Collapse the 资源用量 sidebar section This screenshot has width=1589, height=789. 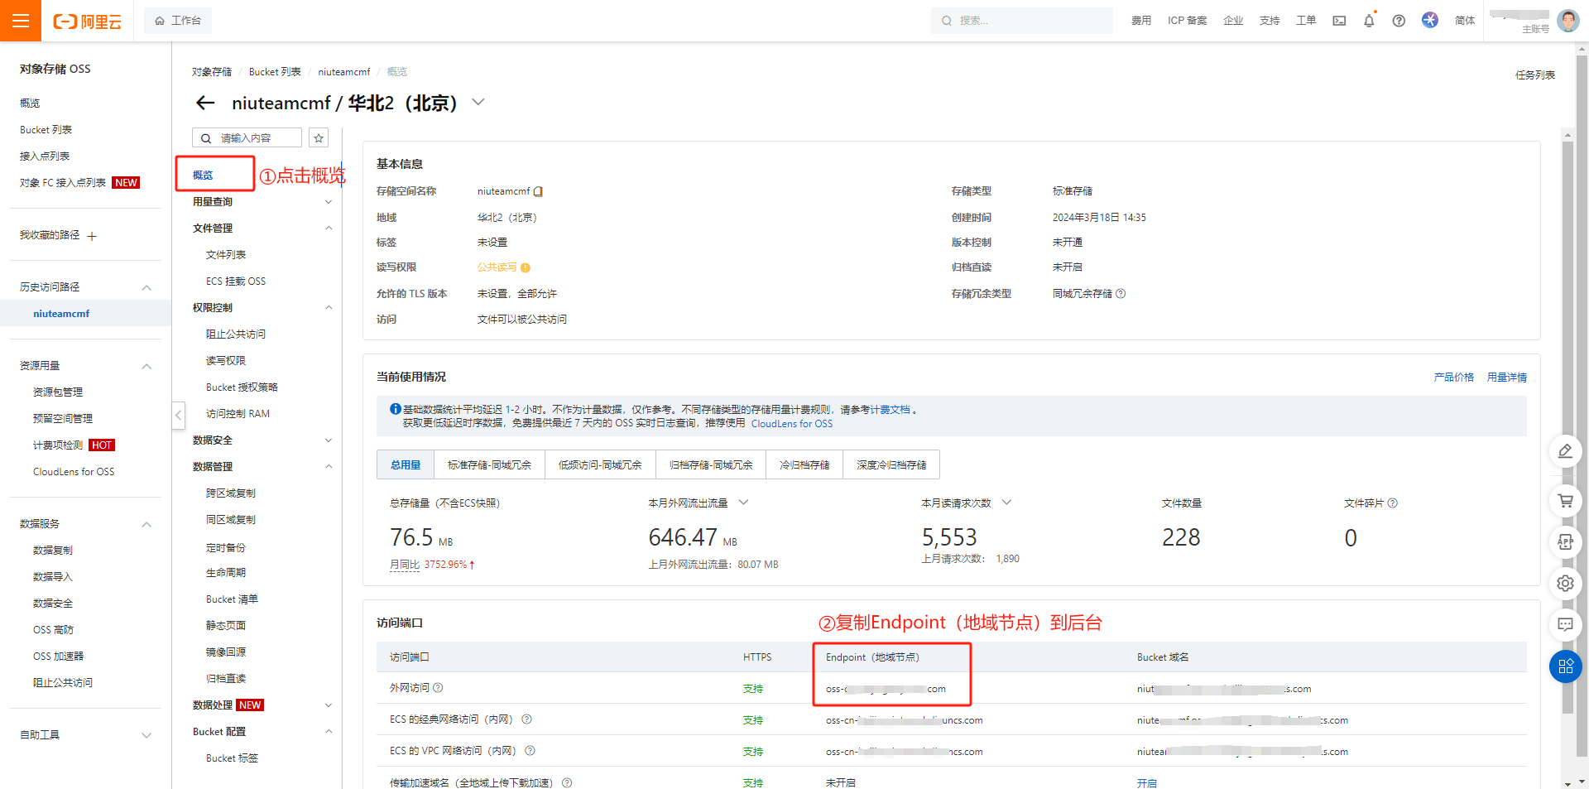click(146, 366)
